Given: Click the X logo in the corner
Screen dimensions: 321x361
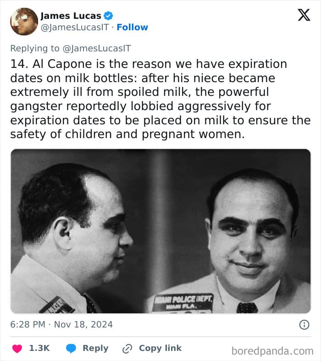Looking at the screenshot, I should (x=304, y=15).
